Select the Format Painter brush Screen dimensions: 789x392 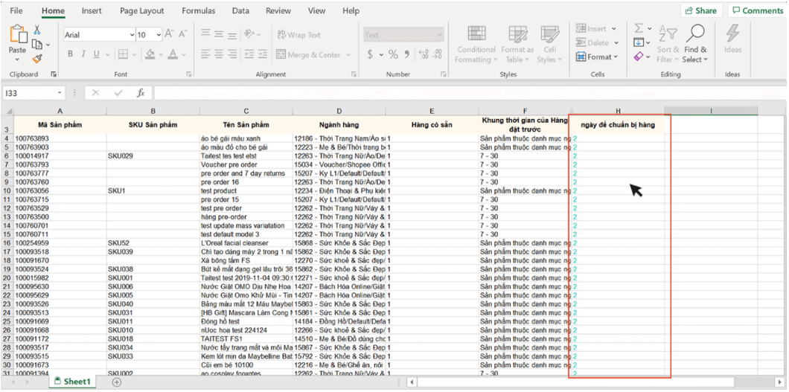[36, 58]
